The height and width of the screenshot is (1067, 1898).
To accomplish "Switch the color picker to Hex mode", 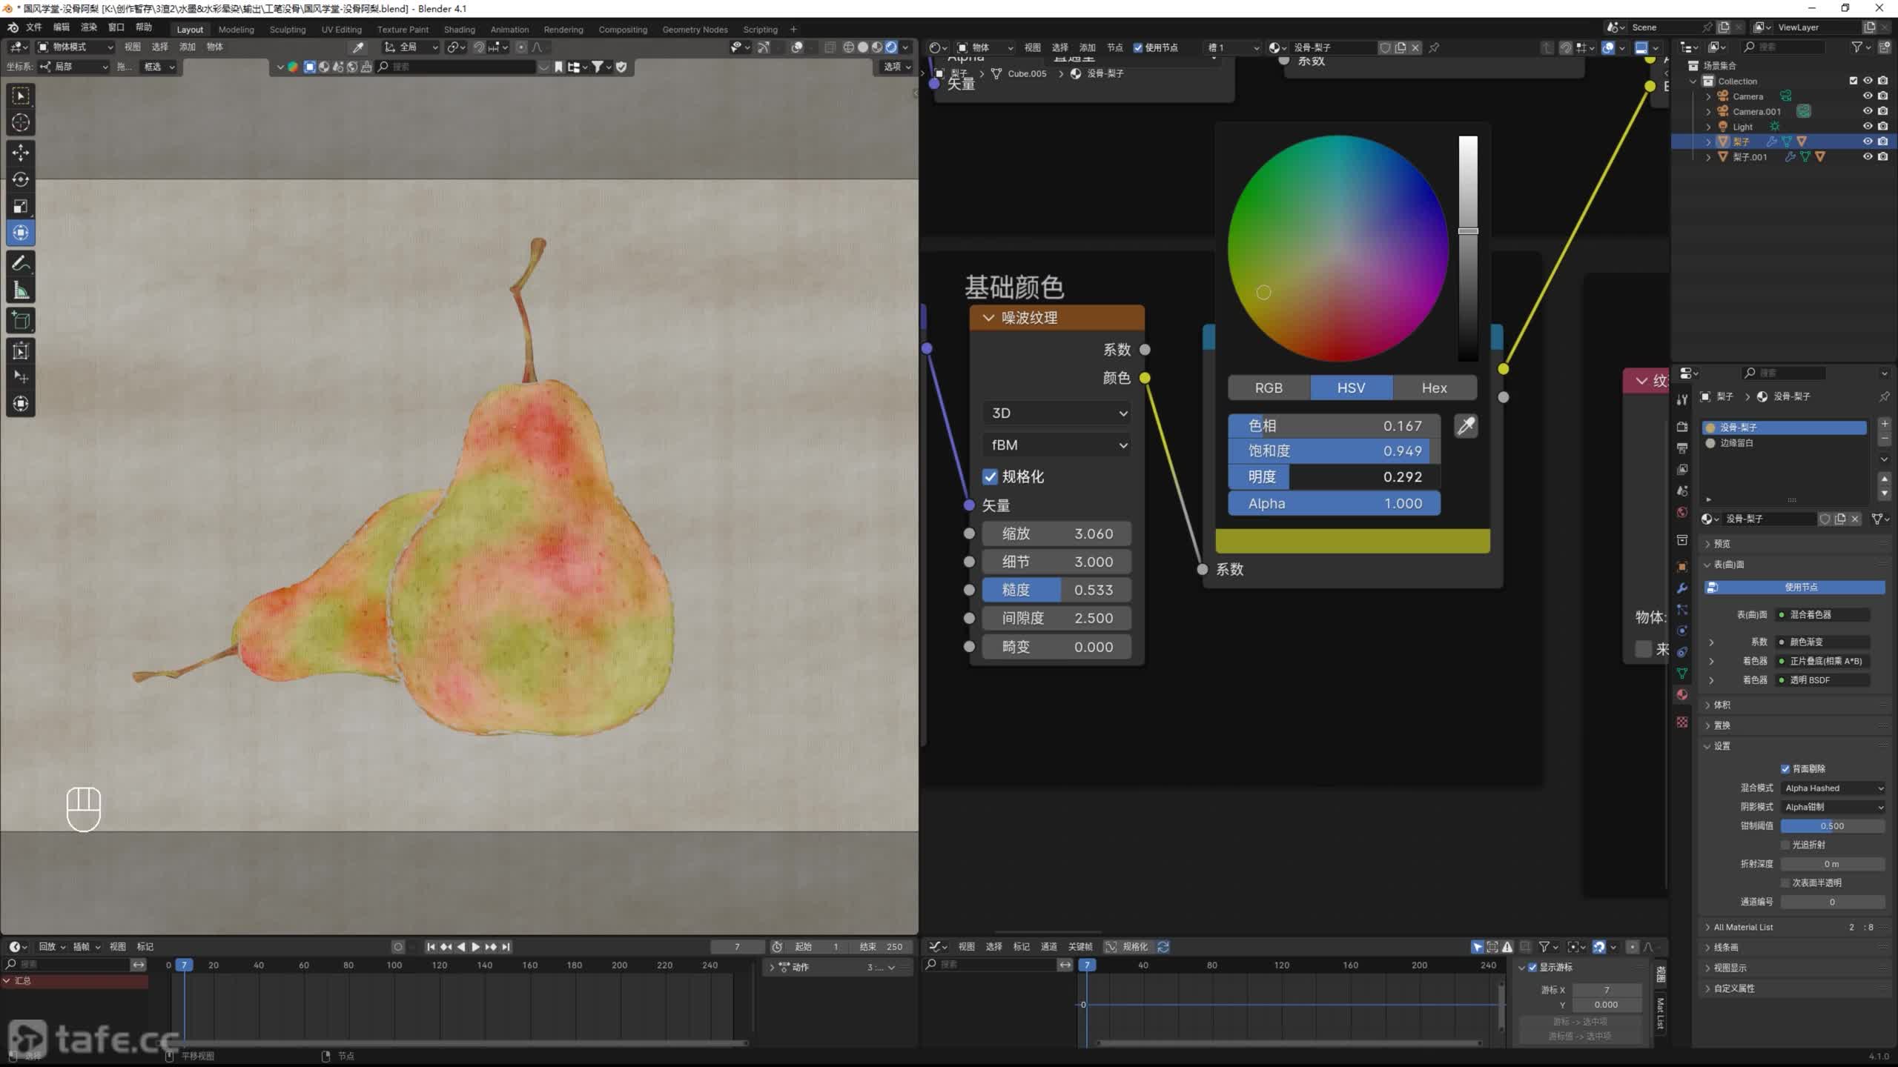I will click(x=1434, y=388).
